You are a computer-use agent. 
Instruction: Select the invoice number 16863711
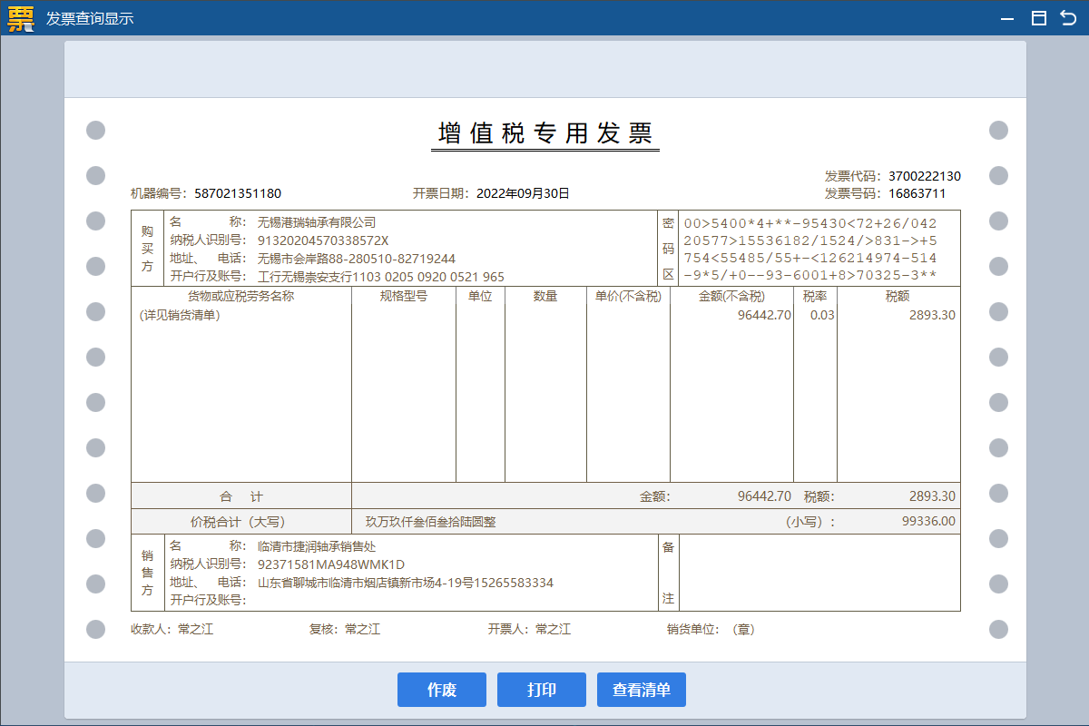917,193
